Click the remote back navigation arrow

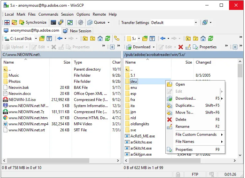pos(163,39)
